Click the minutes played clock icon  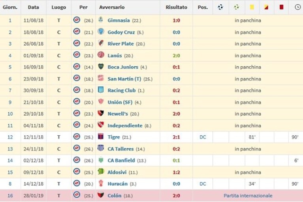pyautogui.click(x=297, y=7)
